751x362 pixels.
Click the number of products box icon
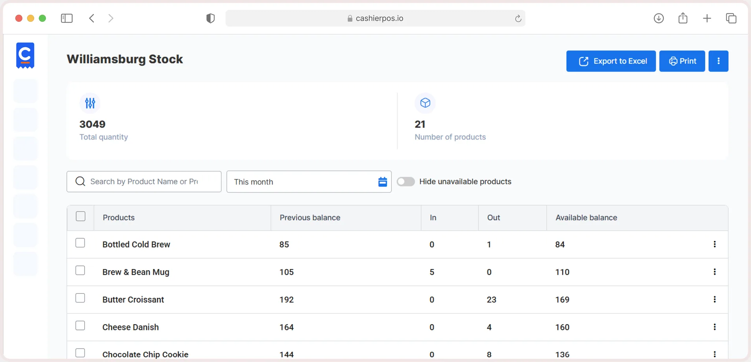pos(425,103)
